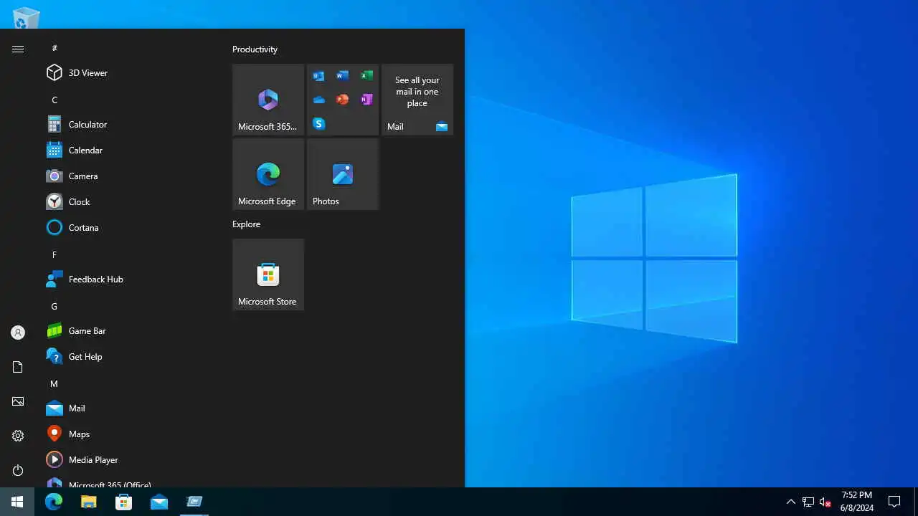
Task: Open the Power options button
Action: pos(18,470)
